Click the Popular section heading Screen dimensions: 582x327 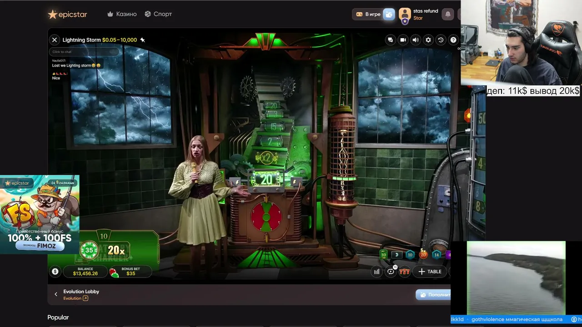58,317
